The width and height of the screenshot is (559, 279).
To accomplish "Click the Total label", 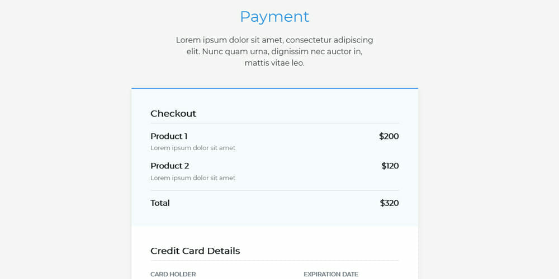I will point(160,203).
